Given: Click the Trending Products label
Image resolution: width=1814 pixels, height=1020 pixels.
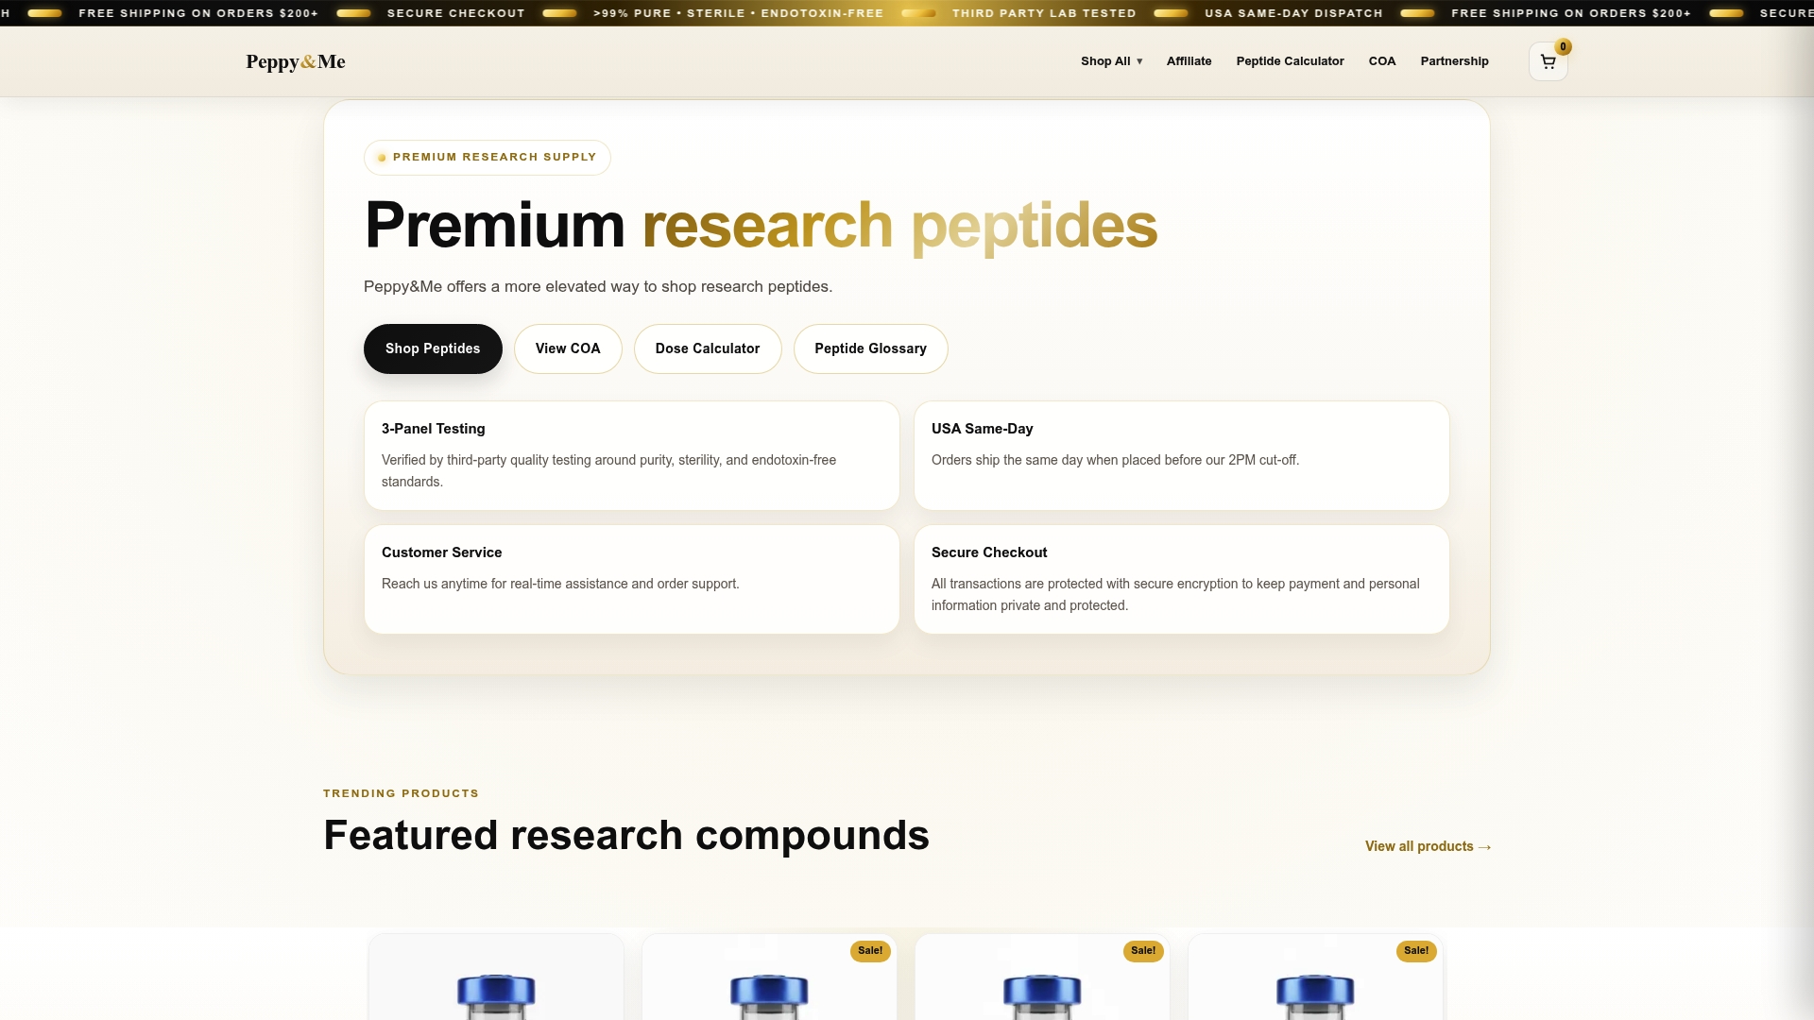Looking at the screenshot, I should pyautogui.click(x=401, y=793).
